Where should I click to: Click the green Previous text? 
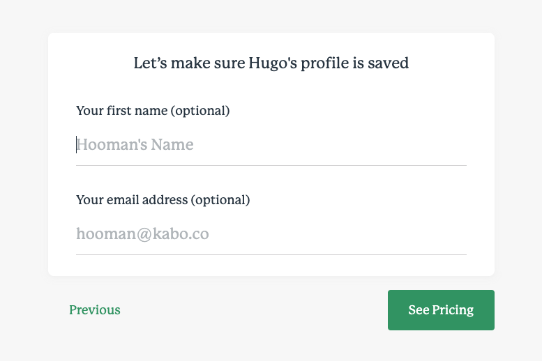[x=95, y=310]
